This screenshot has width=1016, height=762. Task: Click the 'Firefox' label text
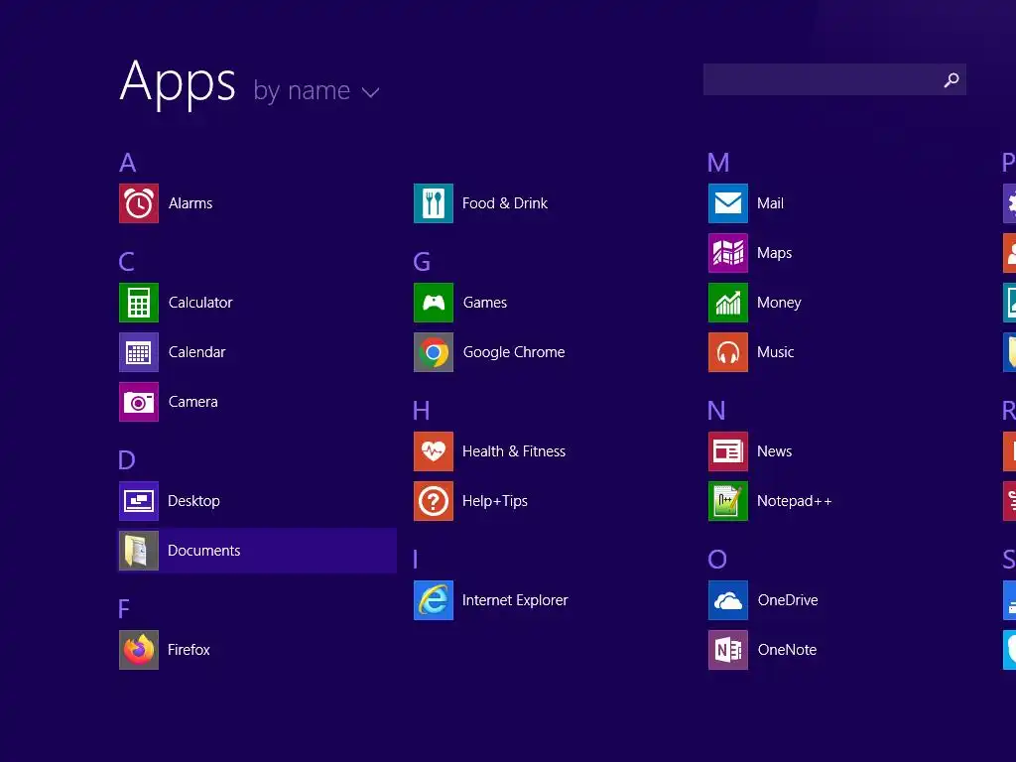[189, 650]
